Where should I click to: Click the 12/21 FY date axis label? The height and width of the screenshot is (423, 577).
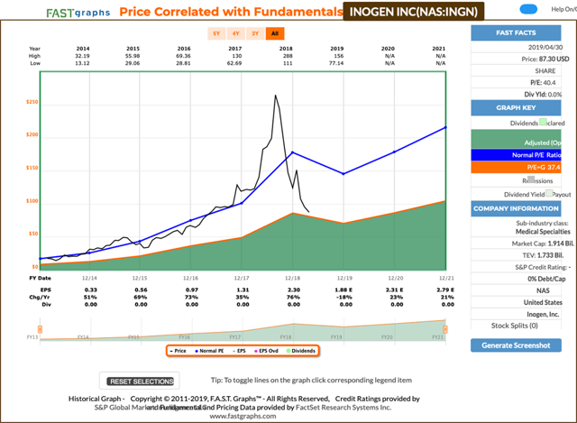coord(446,278)
